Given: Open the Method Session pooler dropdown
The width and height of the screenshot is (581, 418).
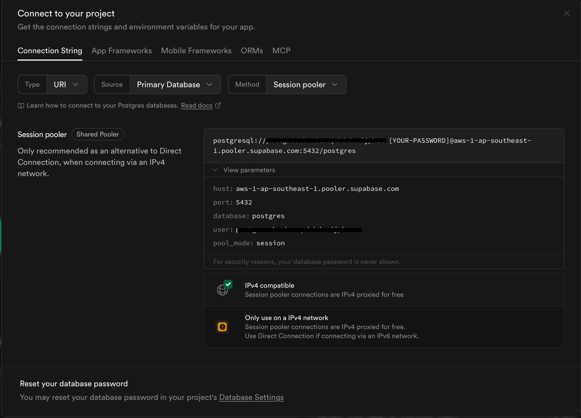Looking at the screenshot, I should click(x=306, y=84).
